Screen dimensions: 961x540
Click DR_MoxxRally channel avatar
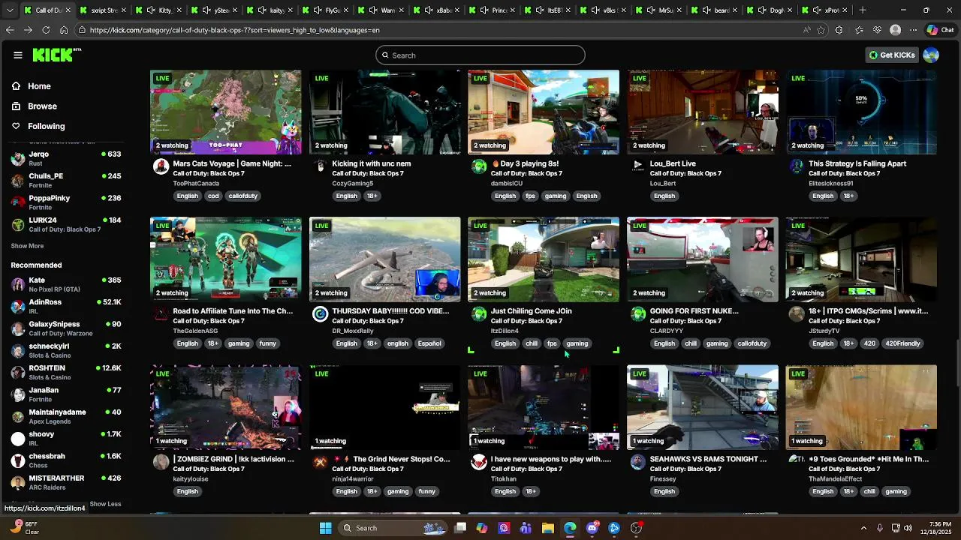point(321,314)
